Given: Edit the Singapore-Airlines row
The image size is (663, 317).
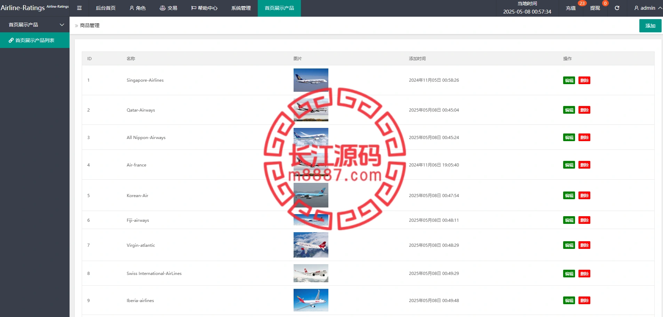Looking at the screenshot, I should coord(569,80).
